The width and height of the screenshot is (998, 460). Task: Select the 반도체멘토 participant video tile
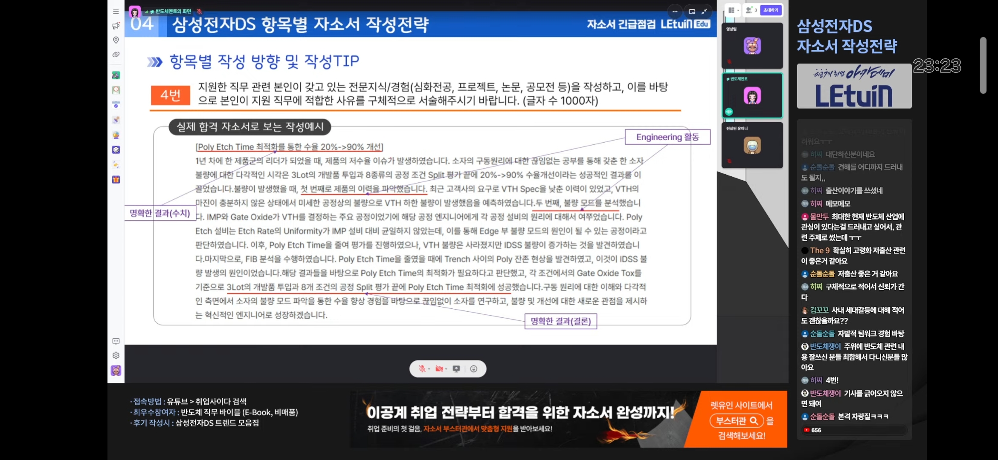tap(752, 95)
